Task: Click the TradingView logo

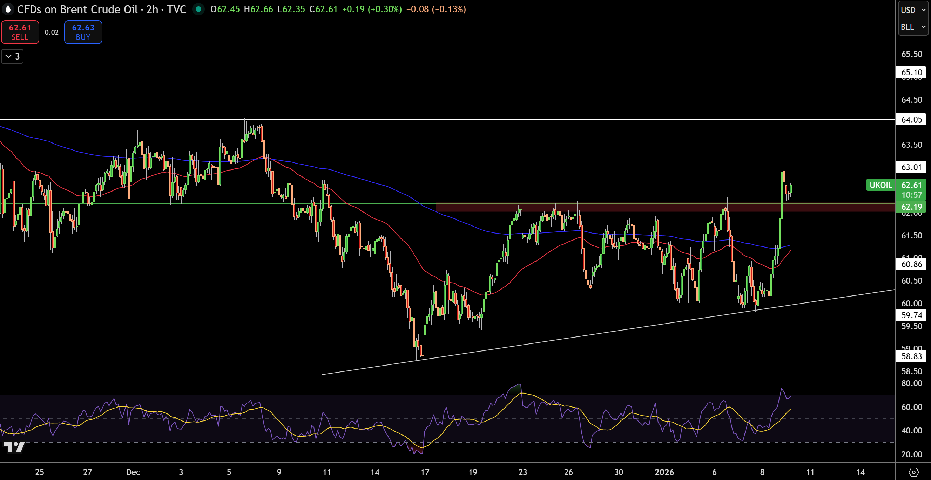Action: point(14,447)
